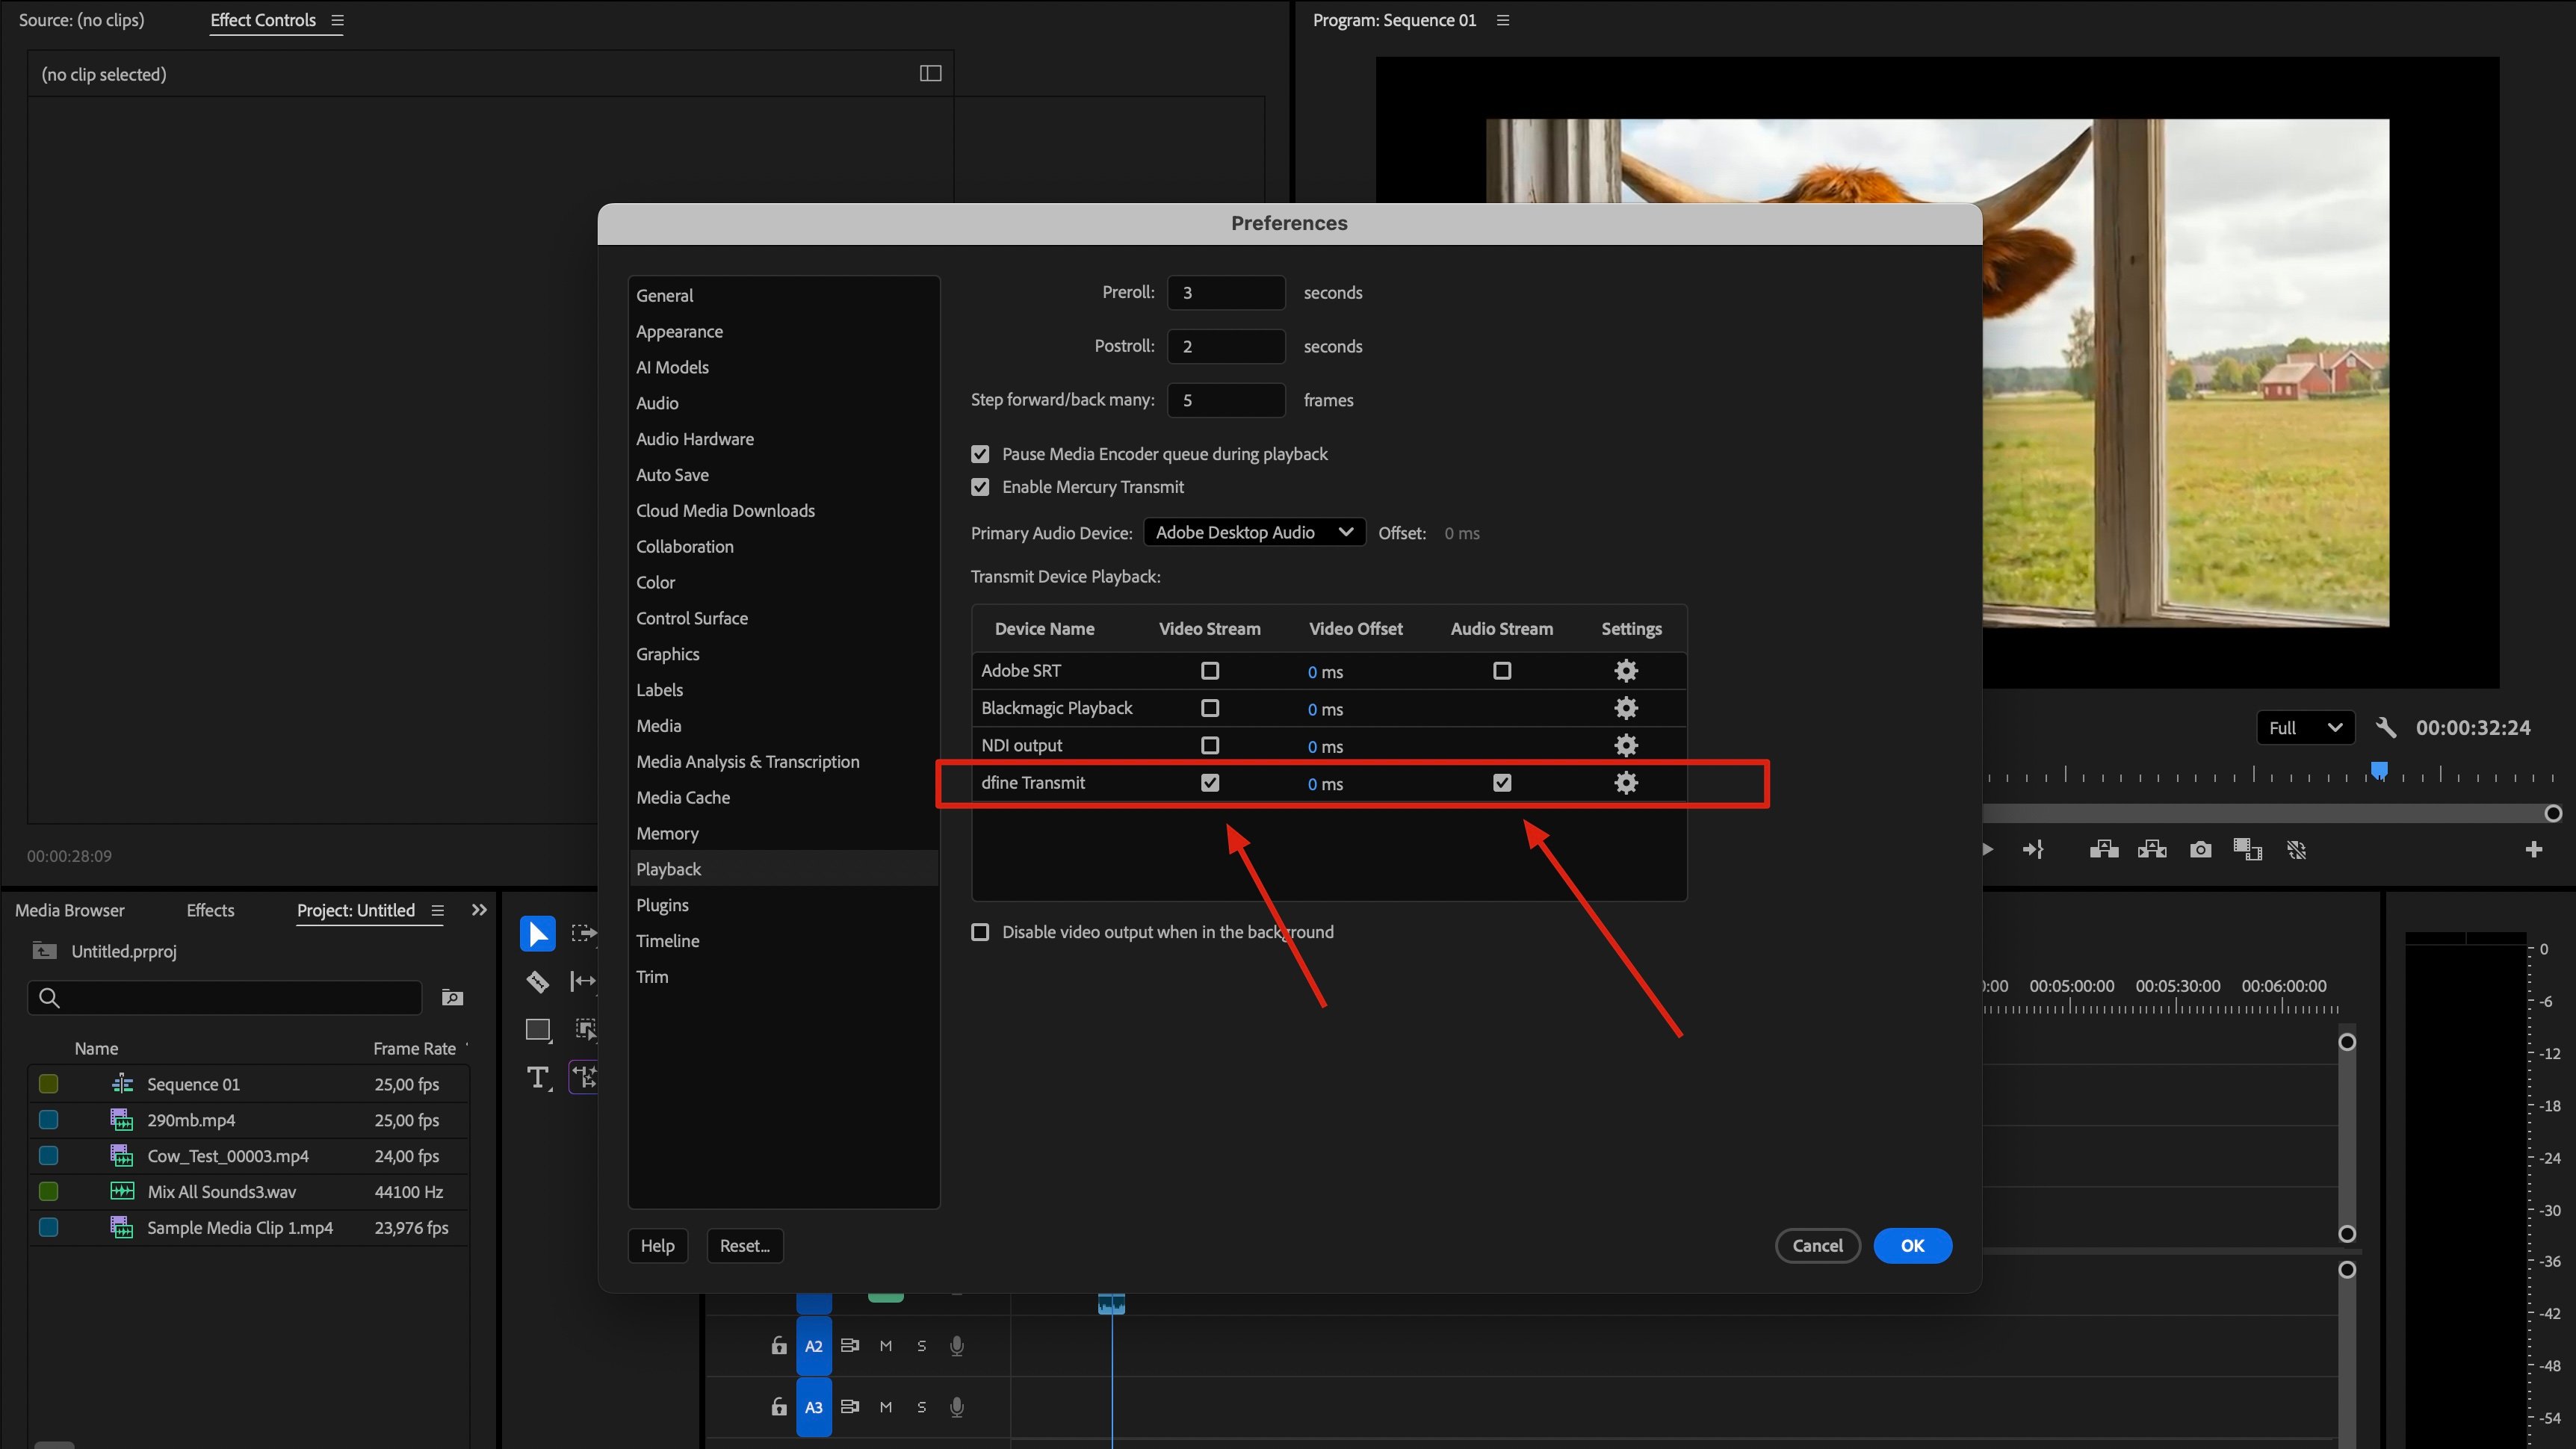The image size is (2576, 1449).
Task: Open the Primary Audio Device dropdown
Action: point(1254,533)
